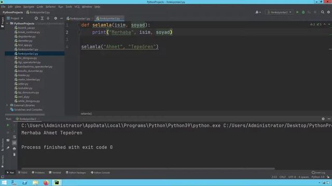The width and height of the screenshot is (332, 186).
Task: Open IDE settings gear in the top-right toolbar
Action: click(328, 12)
